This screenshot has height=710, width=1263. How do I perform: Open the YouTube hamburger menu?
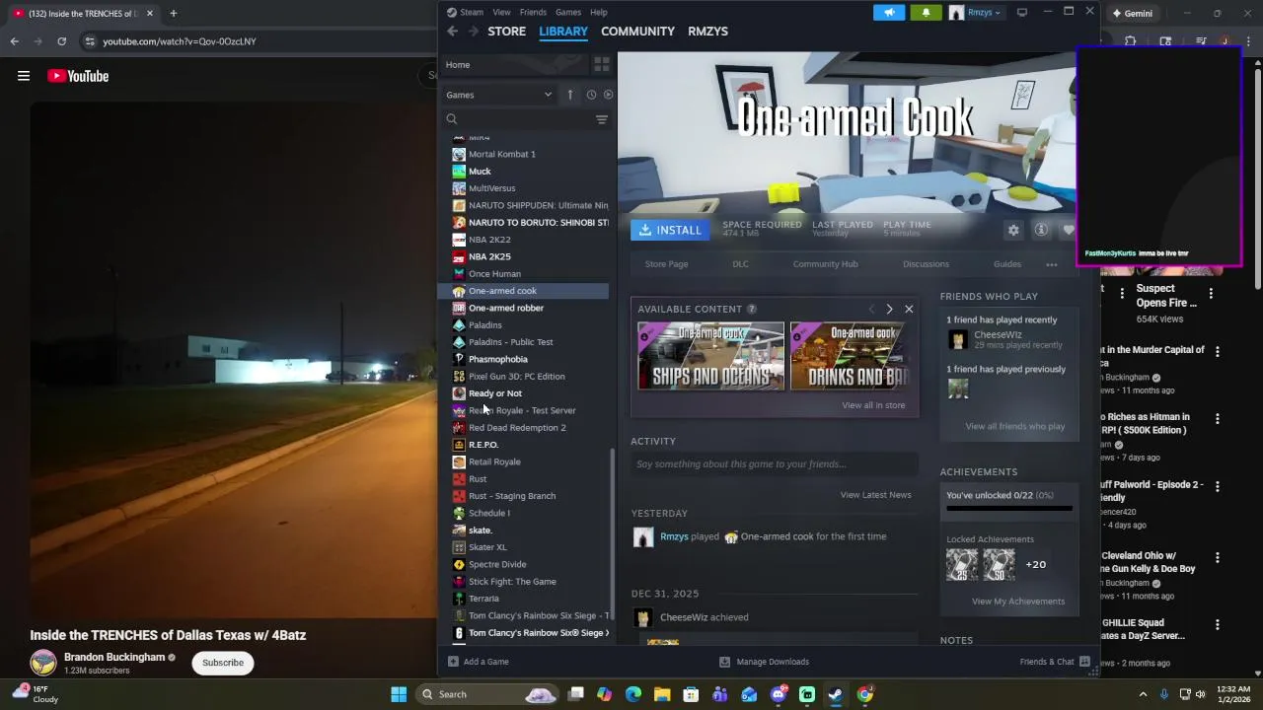pyautogui.click(x=24, y=76)
